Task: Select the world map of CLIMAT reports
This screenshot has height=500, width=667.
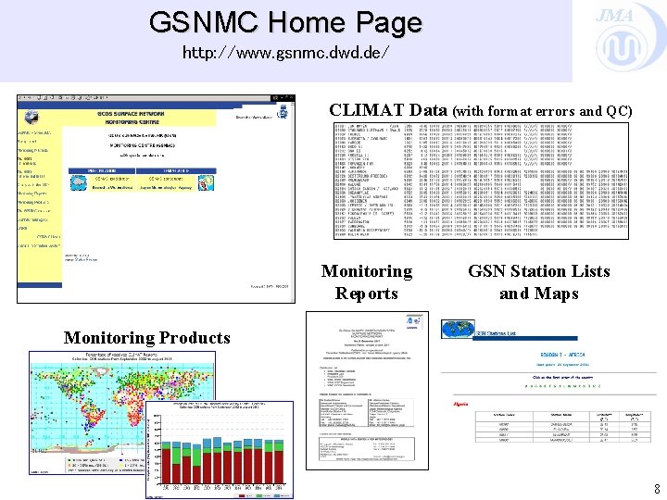Action: pos(122,412)
